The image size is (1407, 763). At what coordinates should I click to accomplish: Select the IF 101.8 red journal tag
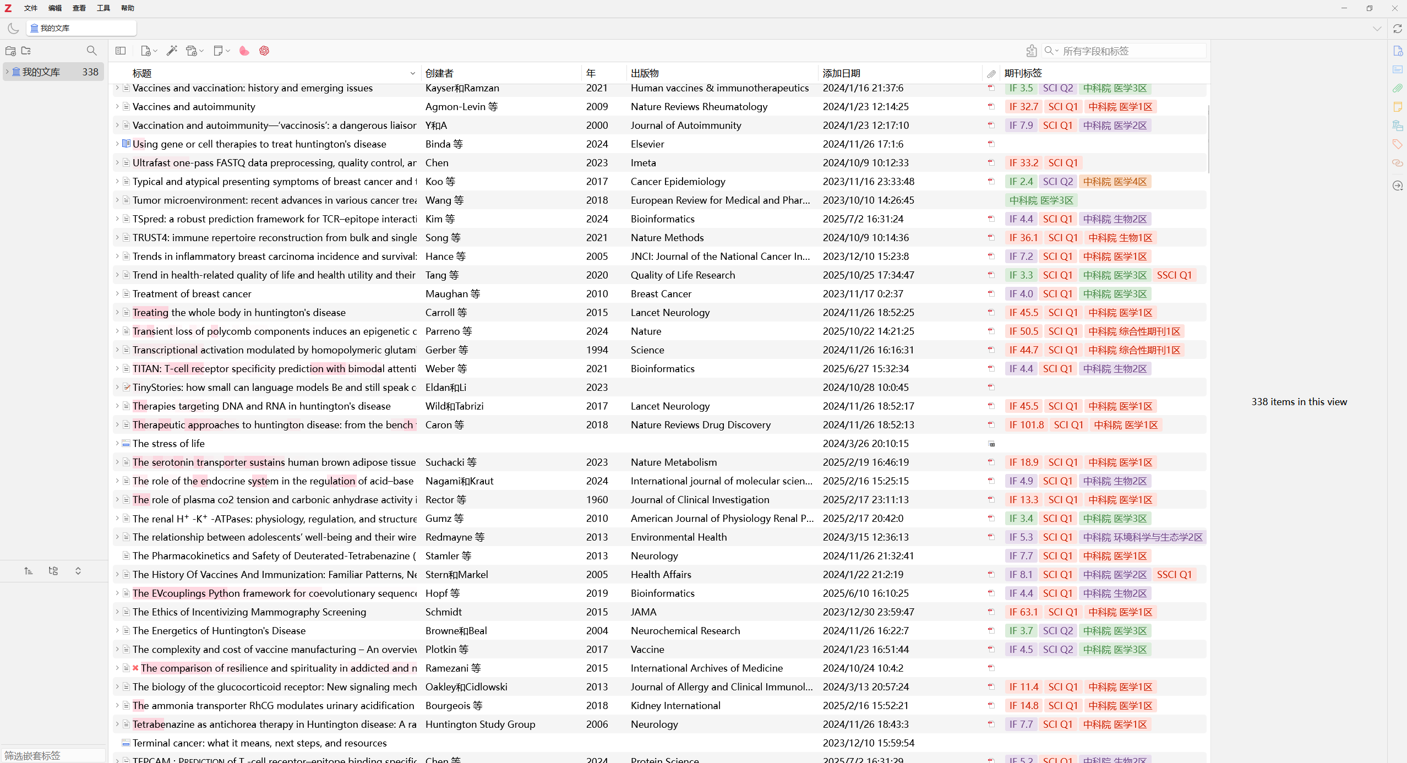(1026, 425)
